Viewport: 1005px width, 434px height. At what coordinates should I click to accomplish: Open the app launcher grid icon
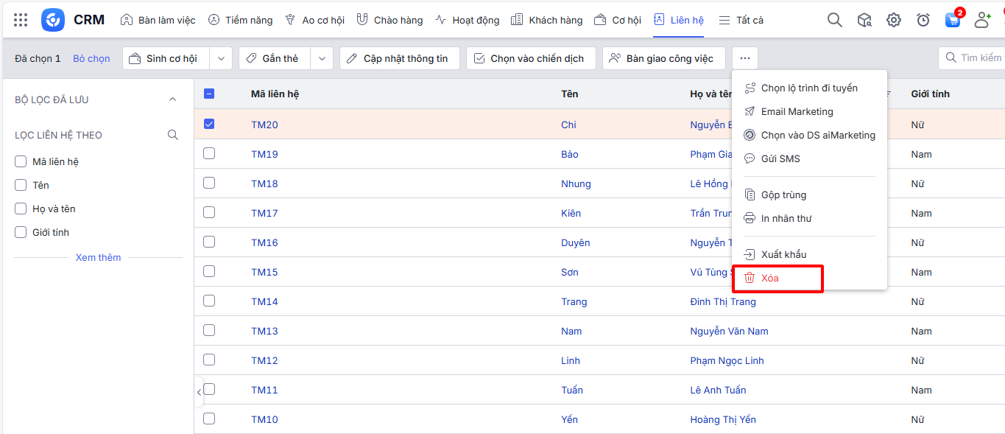coord(21,20)
